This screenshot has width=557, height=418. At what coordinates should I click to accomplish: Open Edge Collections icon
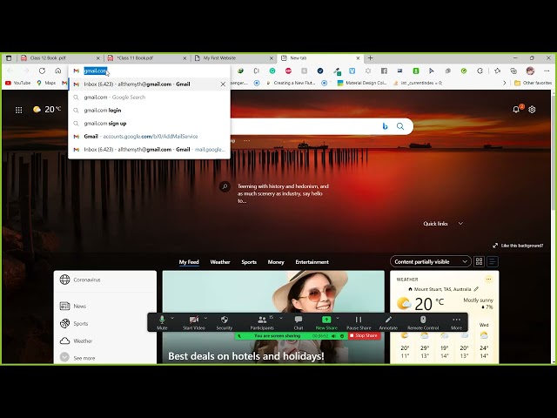(513, 71)
